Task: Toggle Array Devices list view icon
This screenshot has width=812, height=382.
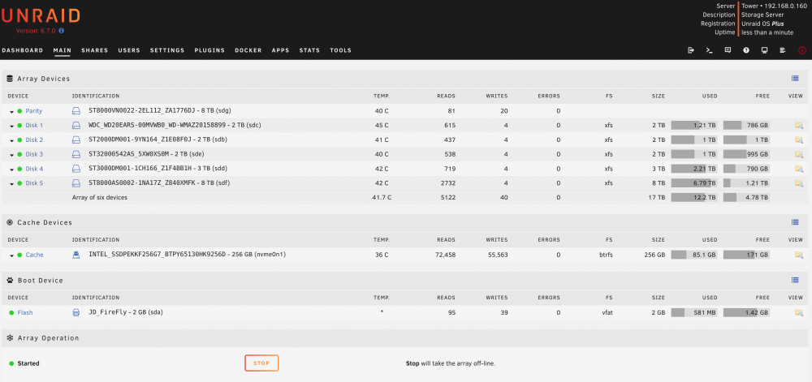Action: point(795,79)
